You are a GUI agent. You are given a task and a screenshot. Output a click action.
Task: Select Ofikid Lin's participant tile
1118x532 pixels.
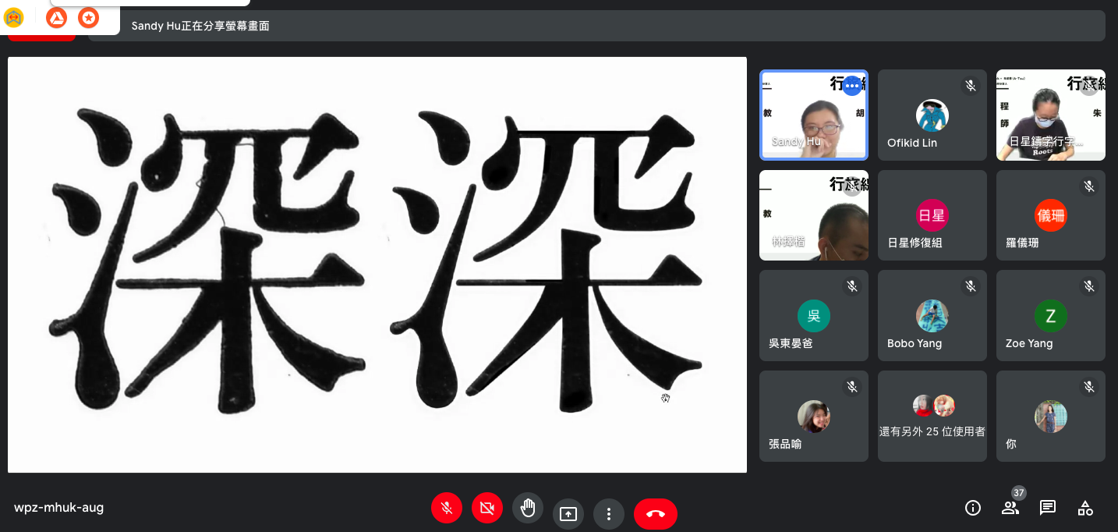pos(932,115)
